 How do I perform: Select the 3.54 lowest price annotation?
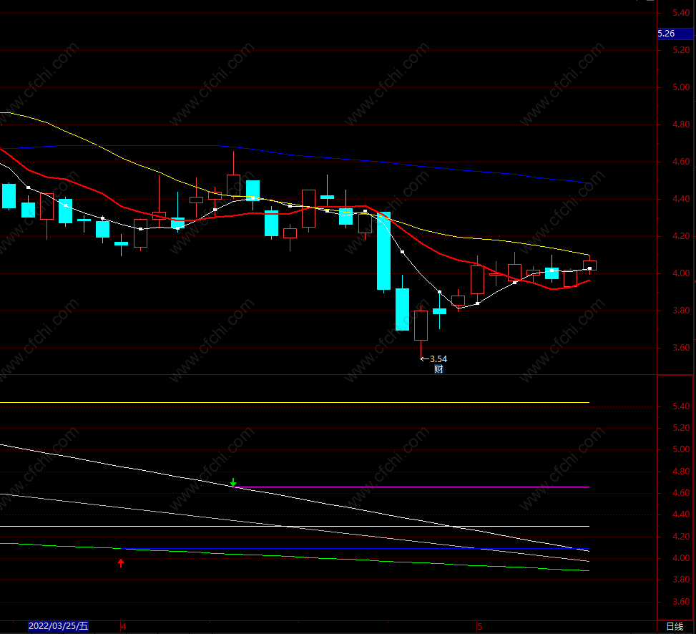(438, 359)
